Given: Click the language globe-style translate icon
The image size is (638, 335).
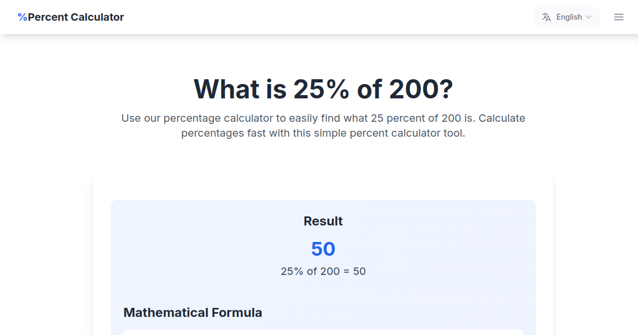Looking at the screenshot, I should (547, 16).
